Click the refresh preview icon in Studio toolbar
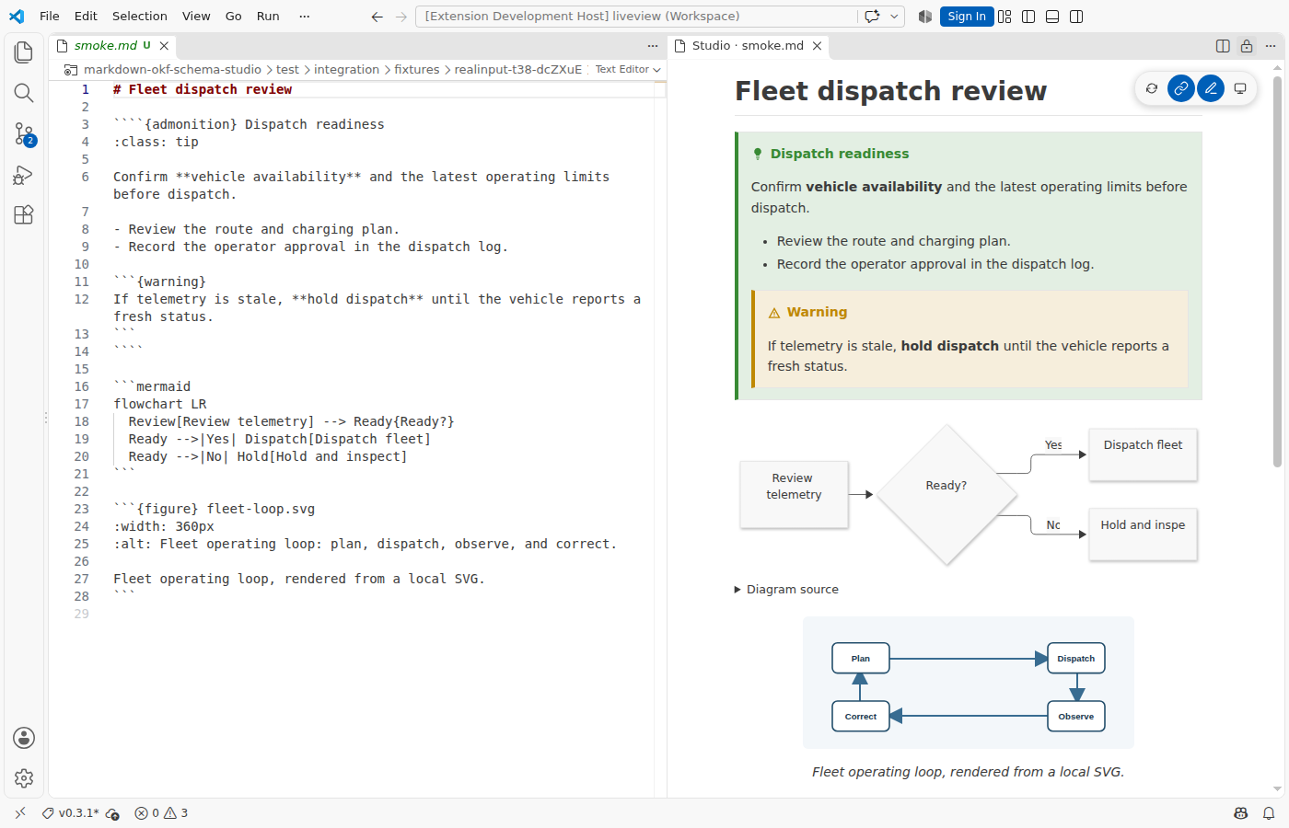Viewport: 1289px width, 828px height. [x=1152, y=88]
